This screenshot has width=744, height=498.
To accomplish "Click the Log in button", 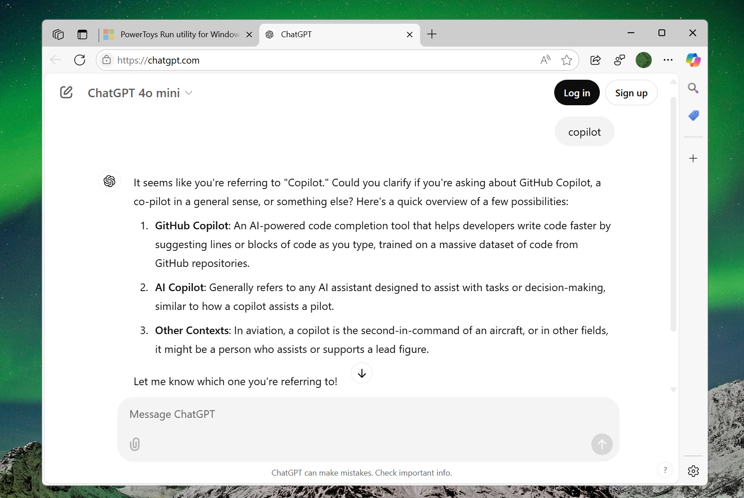I will point(577,93).
